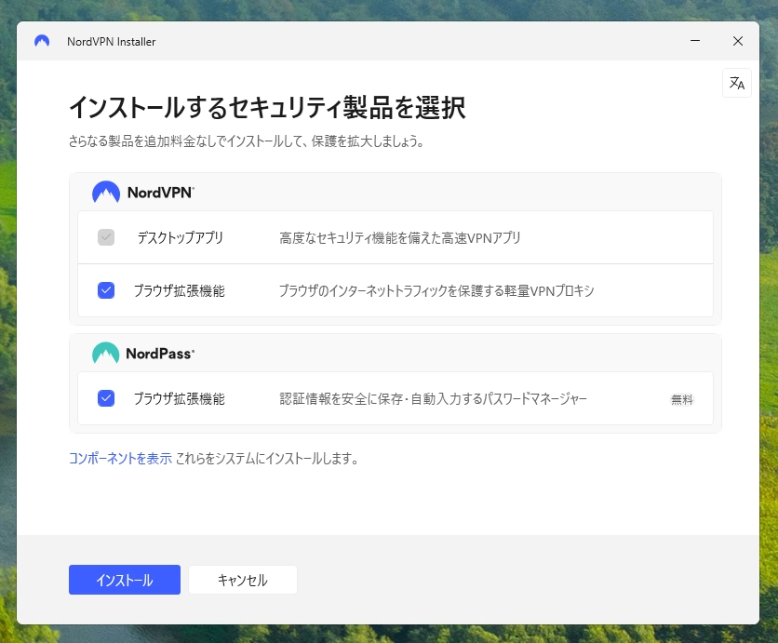
Task: Open the language translation icon button
Action: click(x=737, y=83)
